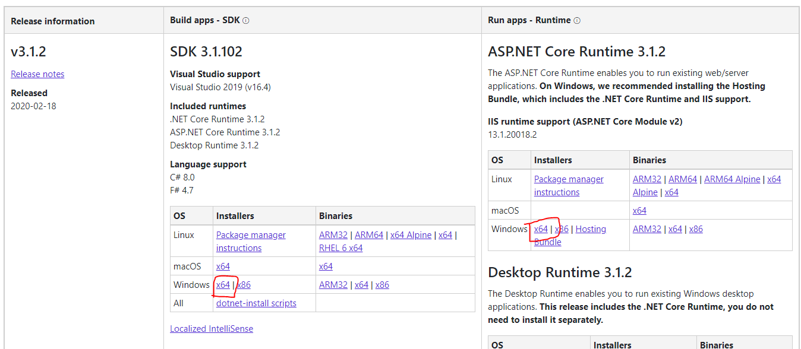Download the SDK macOS x64 binaries
Screen dimensions: 801x349
point(326,266)
